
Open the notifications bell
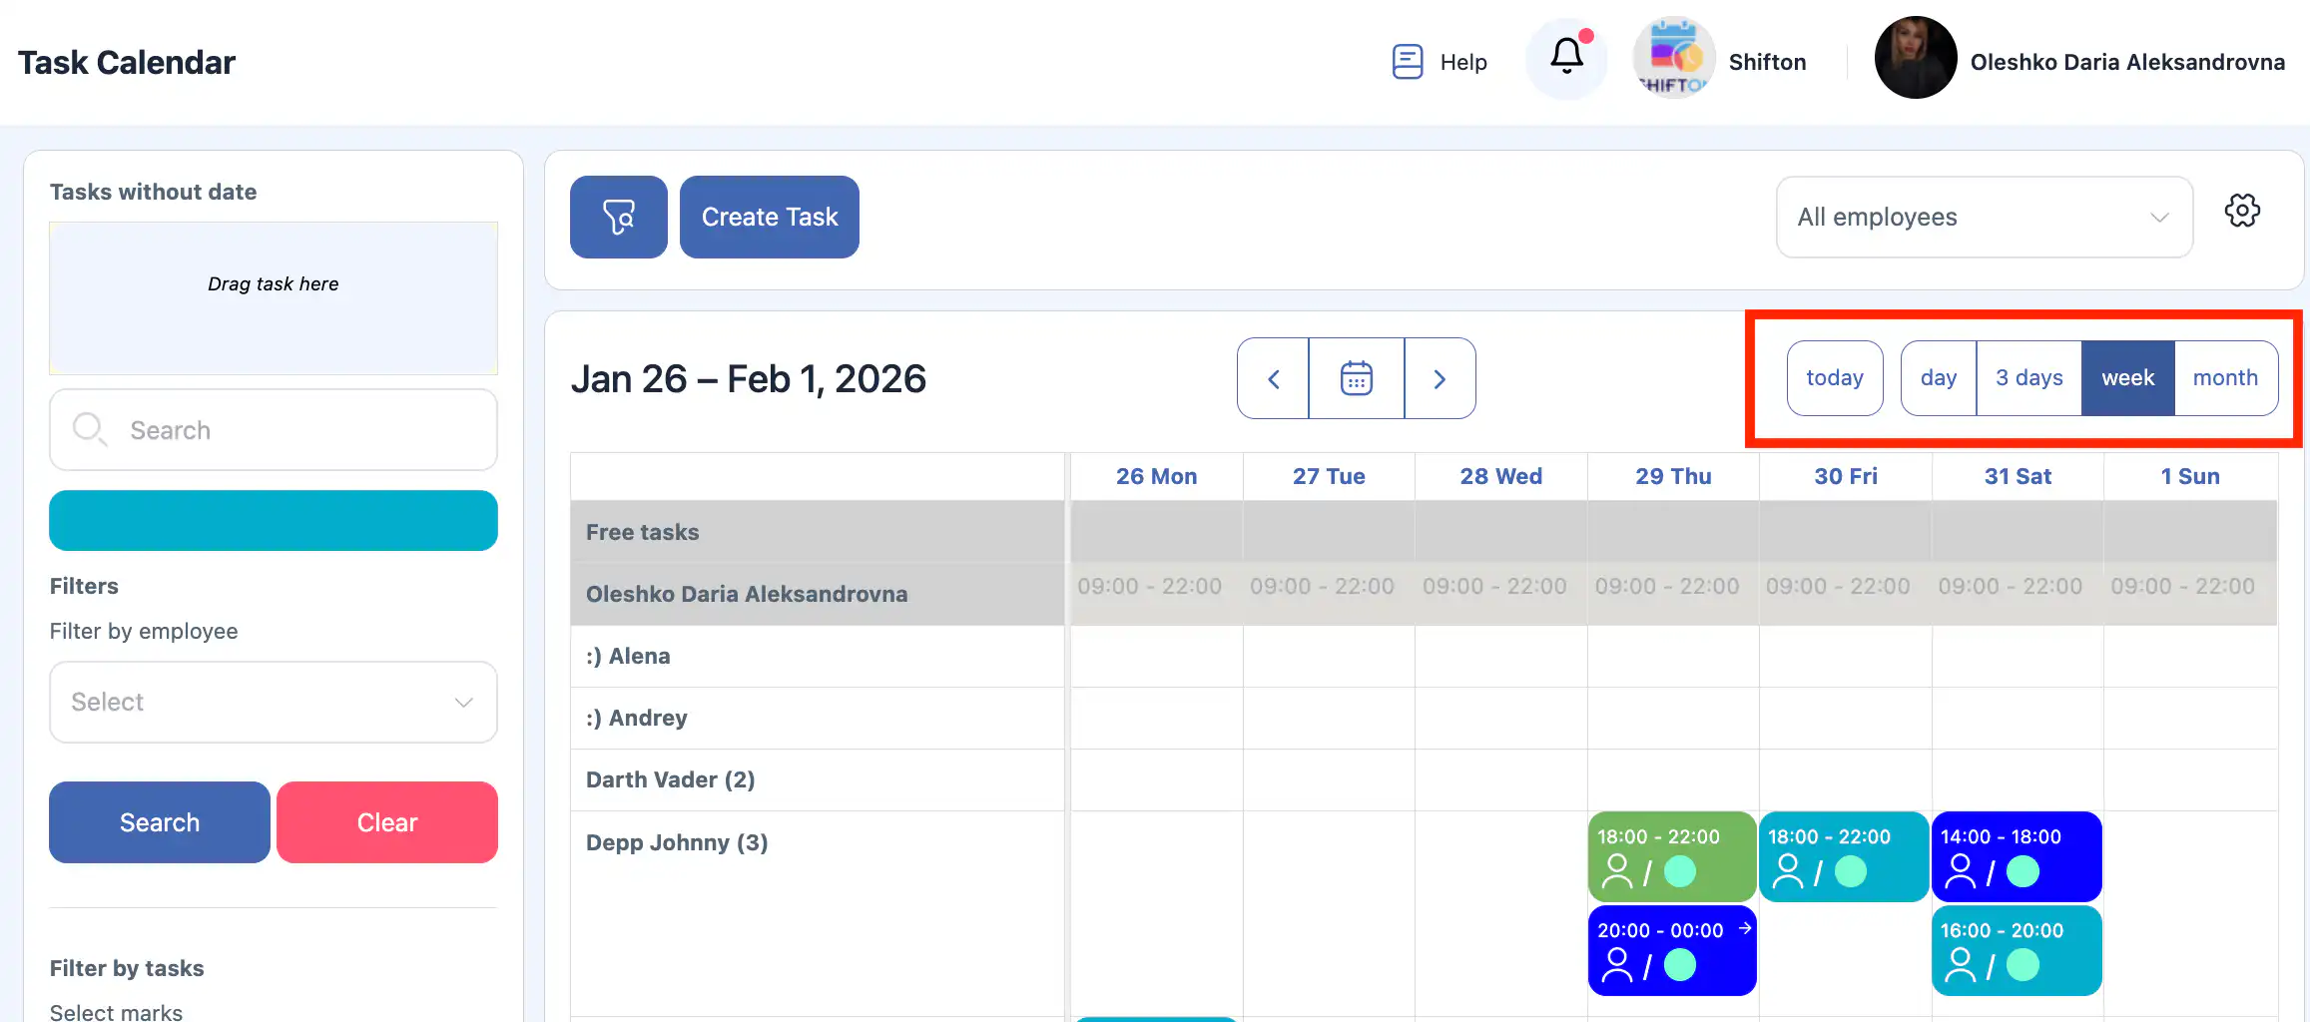tap(1566, 58)
